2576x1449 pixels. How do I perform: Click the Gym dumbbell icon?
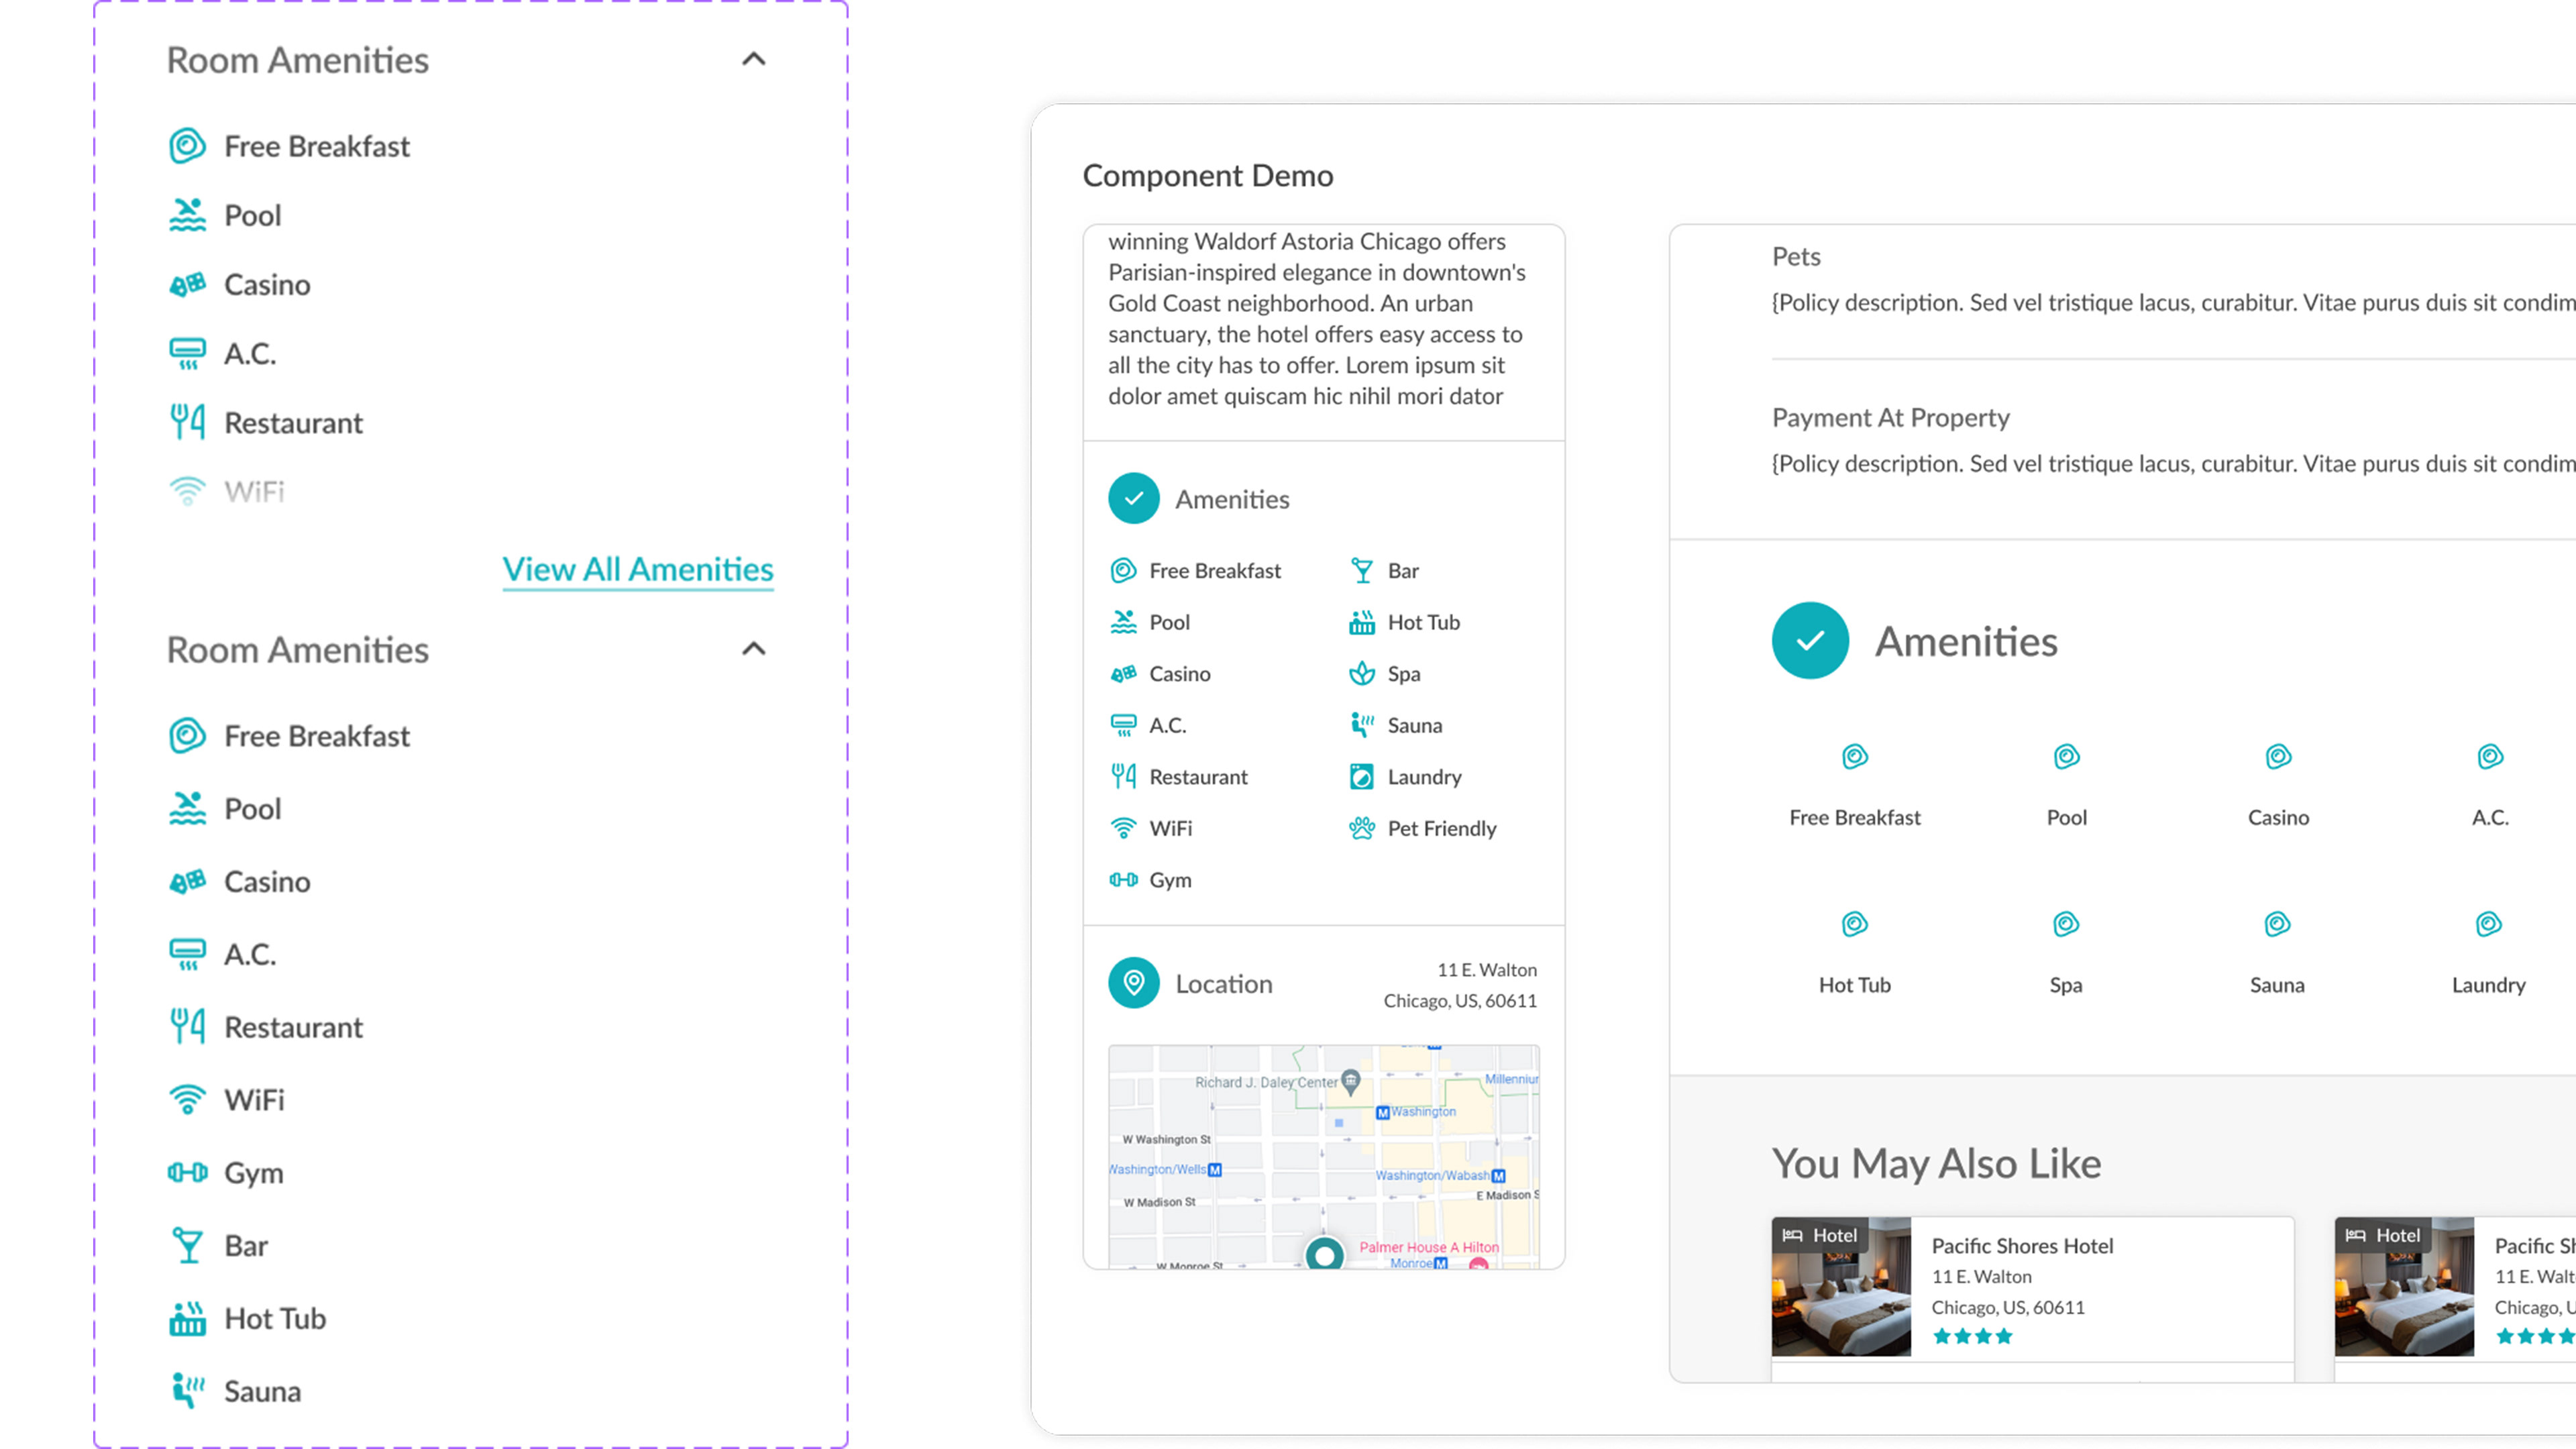[1125, 880]
